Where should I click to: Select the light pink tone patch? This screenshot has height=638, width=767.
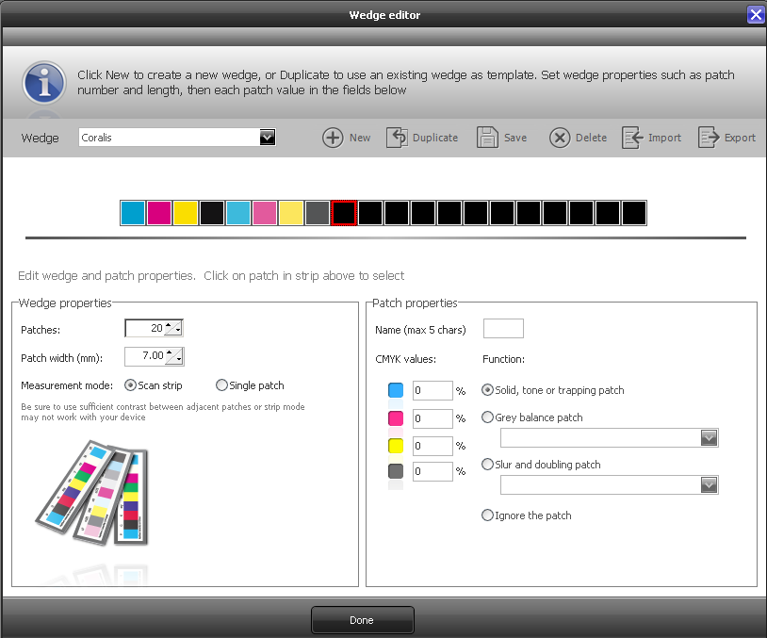point(265,213)
